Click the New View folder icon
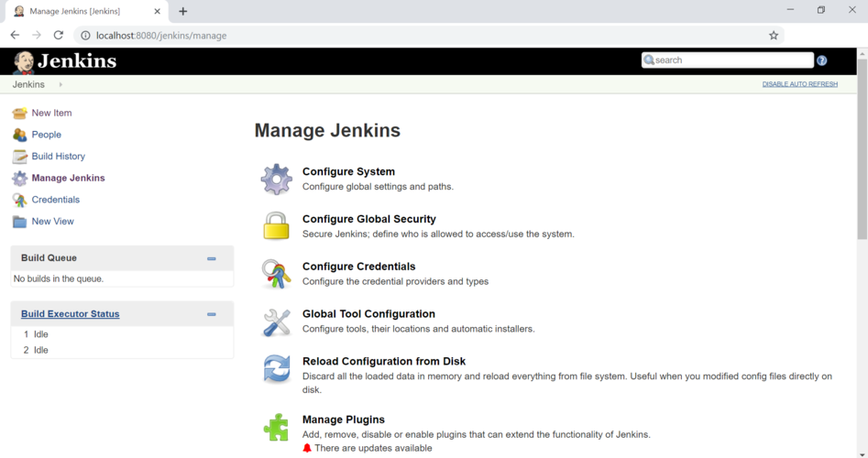868x458 pixels. click(x=19, y=222)
